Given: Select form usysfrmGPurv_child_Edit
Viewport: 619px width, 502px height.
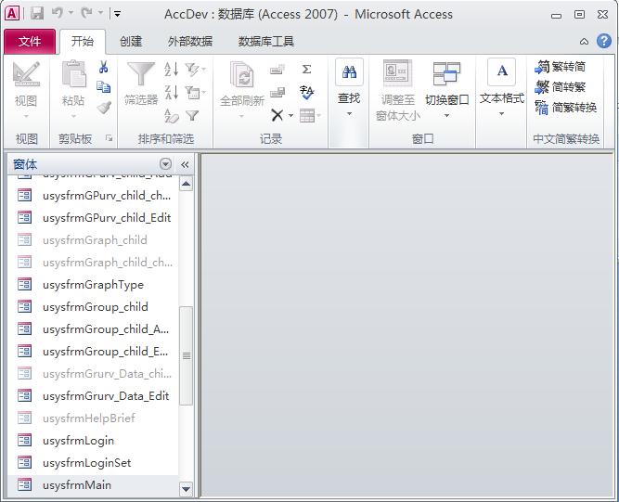Looking at the screenshot, I should 93,217.
